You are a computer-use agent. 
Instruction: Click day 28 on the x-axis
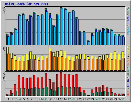(111, 99)
